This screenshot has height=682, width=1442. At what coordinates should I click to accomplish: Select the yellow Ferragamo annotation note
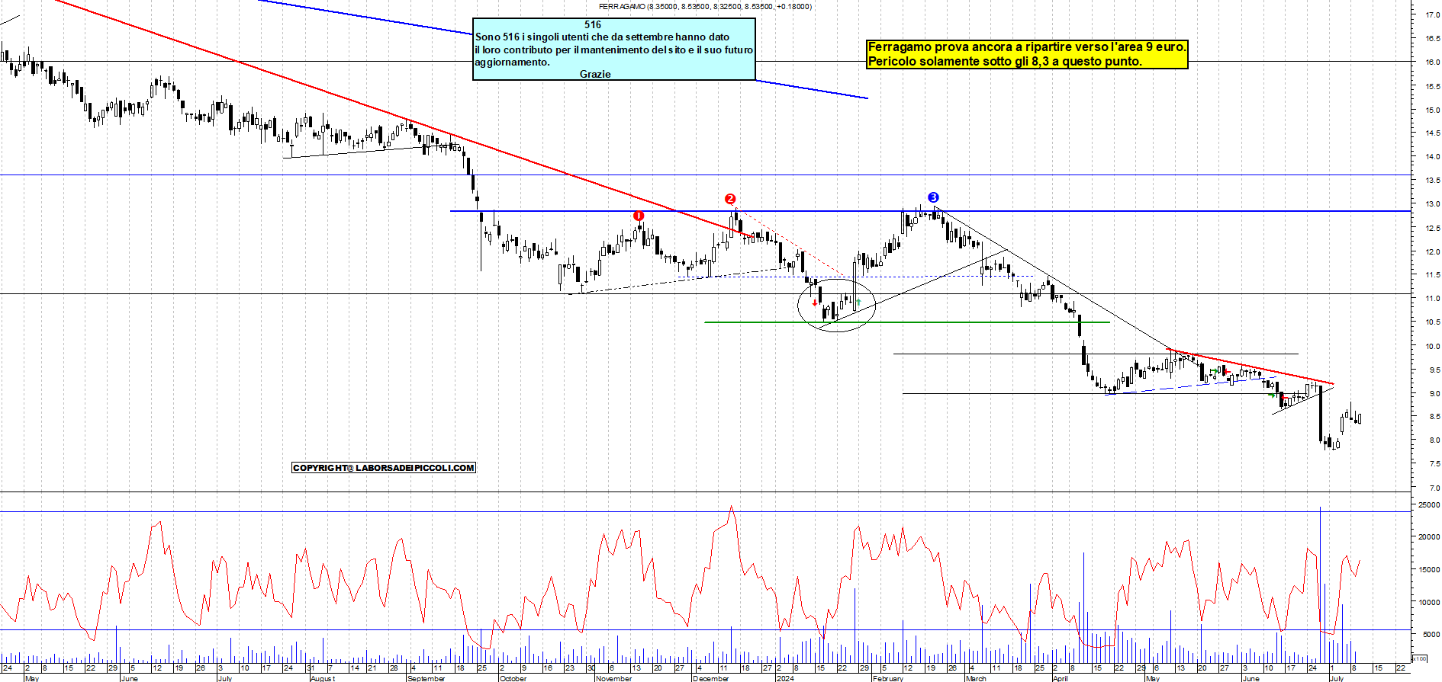[1027, 54]
